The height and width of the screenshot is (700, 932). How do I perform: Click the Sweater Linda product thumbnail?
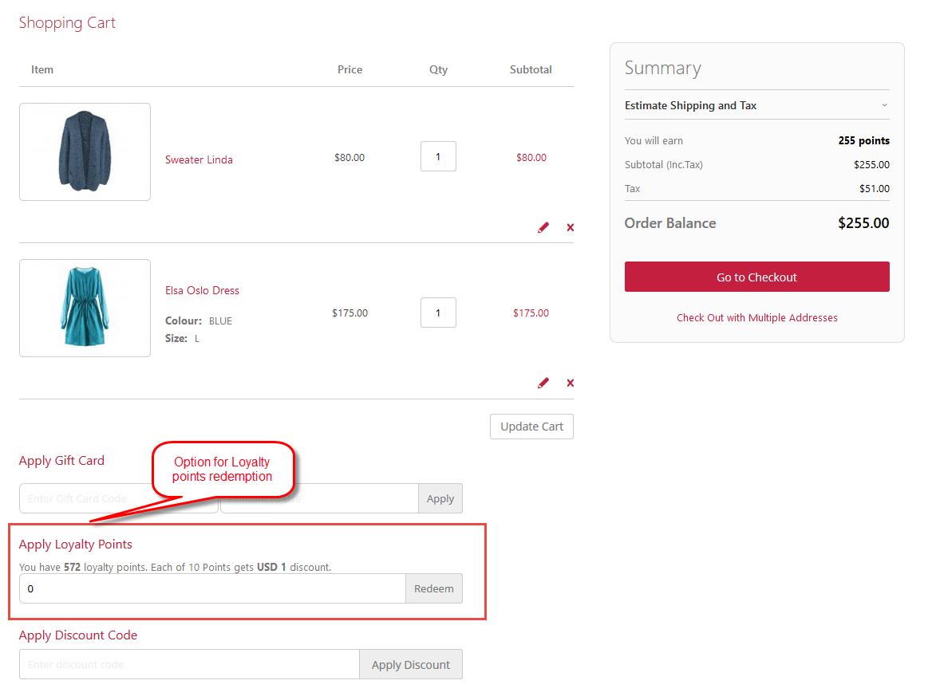pos(85,152)
